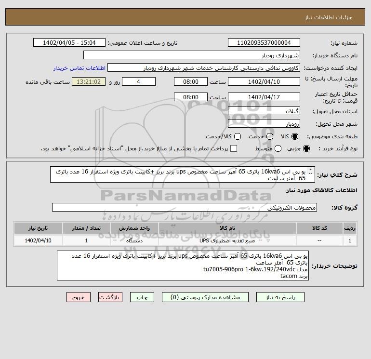Image resolution: width=371 pixels, height=359 pixels.
Task: Click the خروج exit button
Action: click(79, 297)
